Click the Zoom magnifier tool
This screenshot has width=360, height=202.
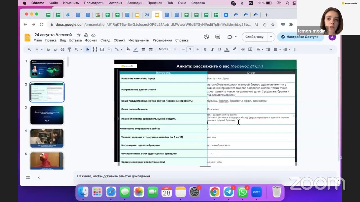click(x=76, y=49)
